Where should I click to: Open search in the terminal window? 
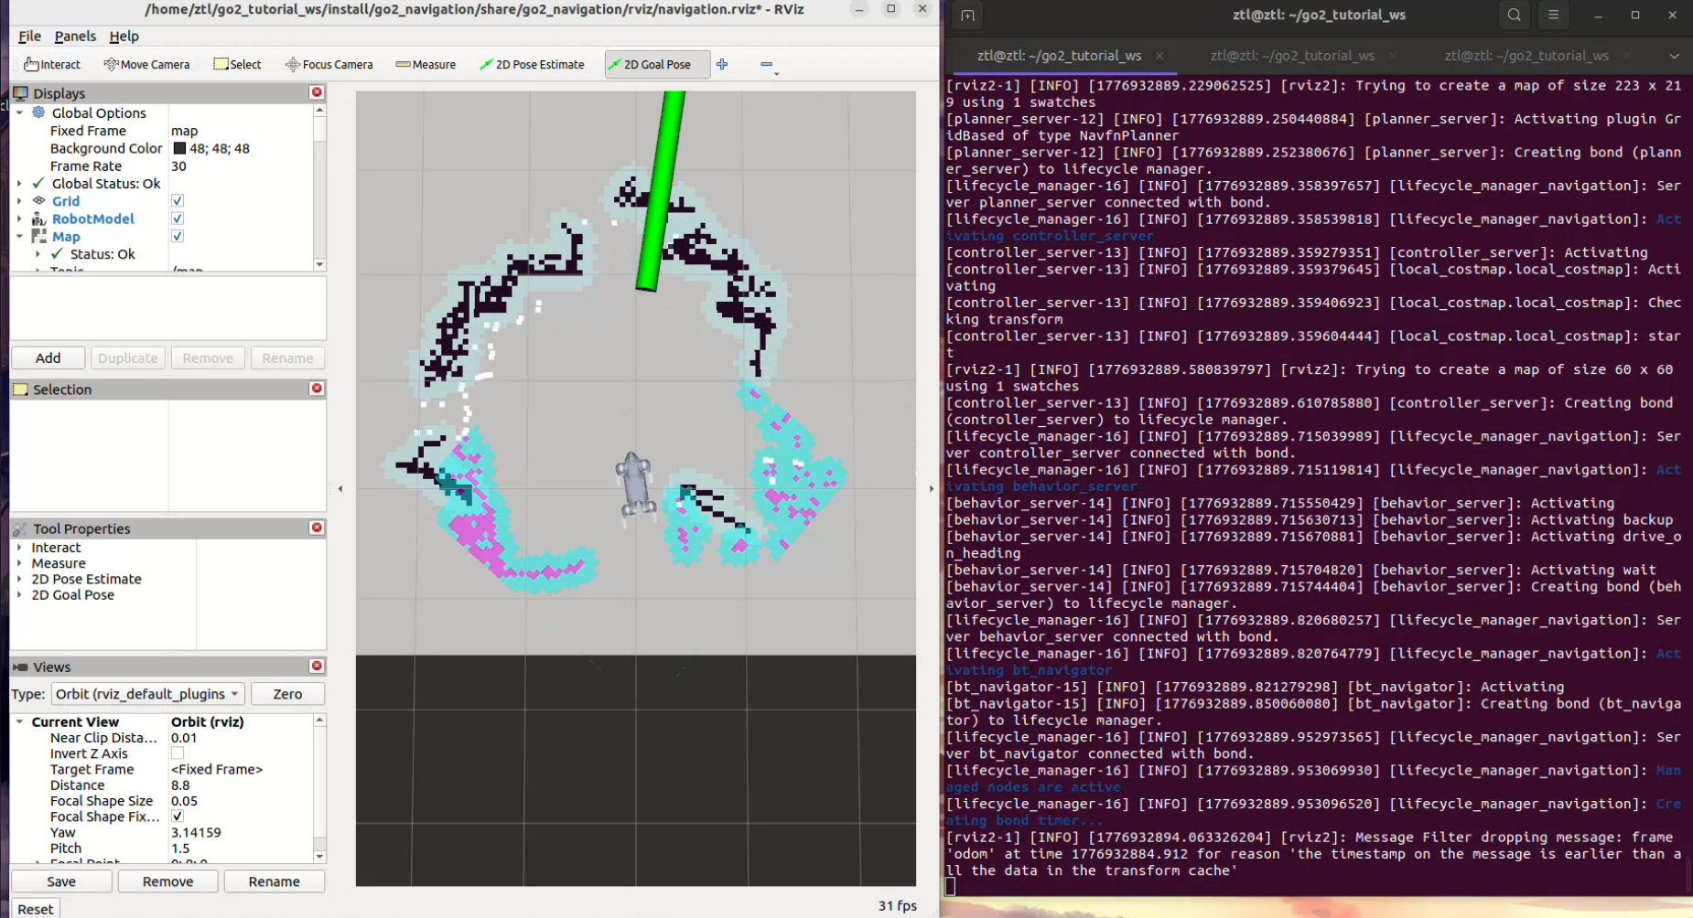tap(1515, 16)
